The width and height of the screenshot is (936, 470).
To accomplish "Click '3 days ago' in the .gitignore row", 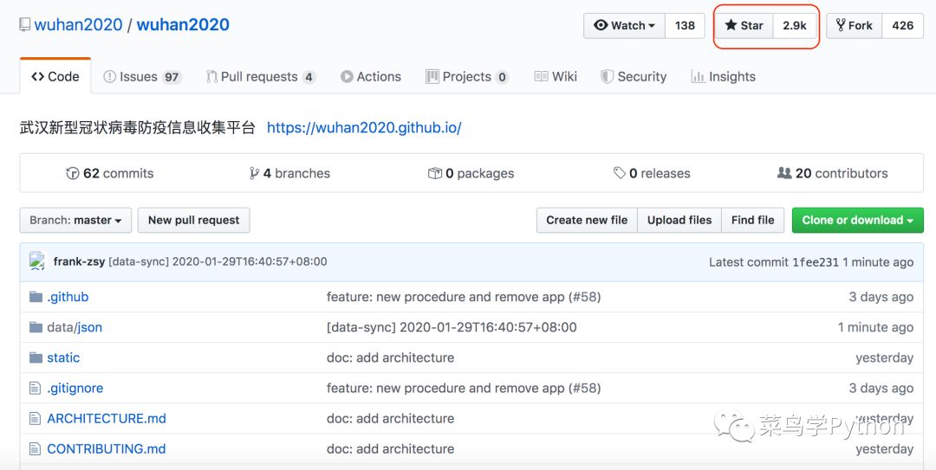I will (x=881, y=389).
